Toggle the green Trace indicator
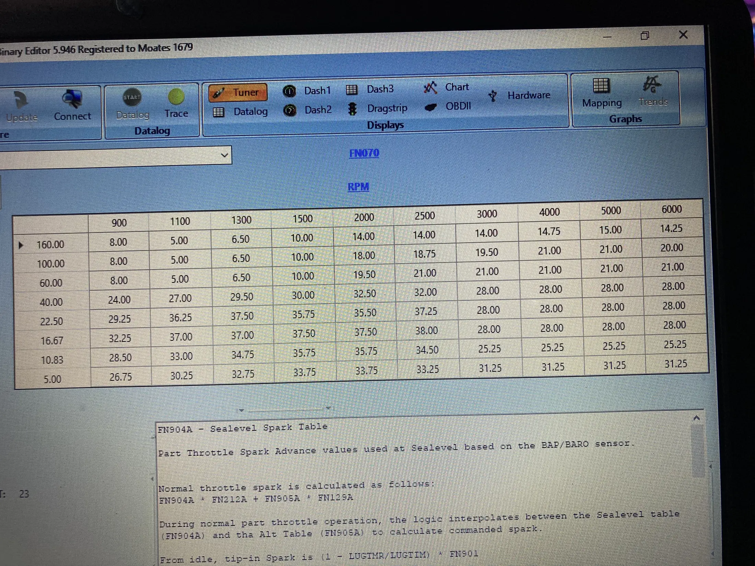 pyautogui.click(x=176, y=103)
